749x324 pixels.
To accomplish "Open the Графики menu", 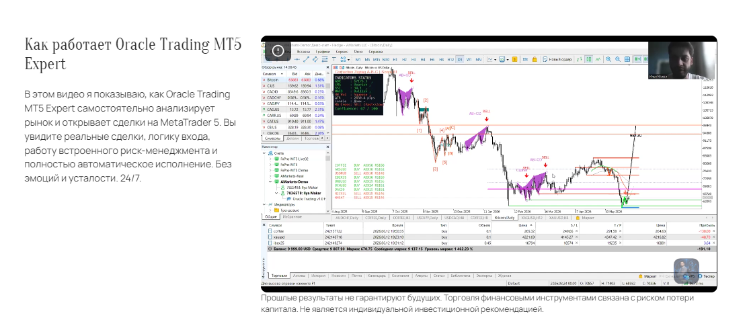I will [323, 52].
